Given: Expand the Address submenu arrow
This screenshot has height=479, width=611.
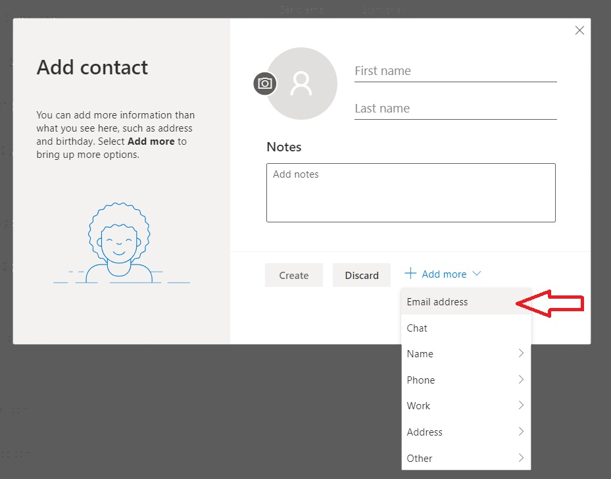Looking at the screenshot, I should pos(521,431).
